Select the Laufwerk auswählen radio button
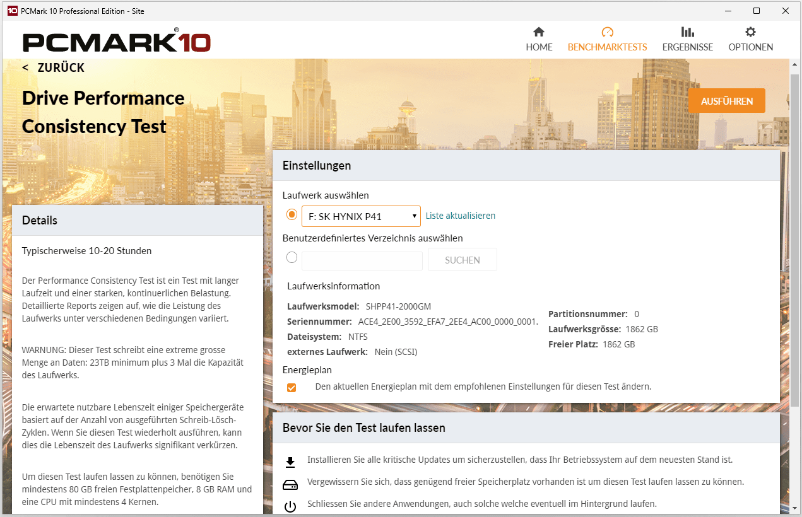Viewport: 802px width, 517px height. 292,214
